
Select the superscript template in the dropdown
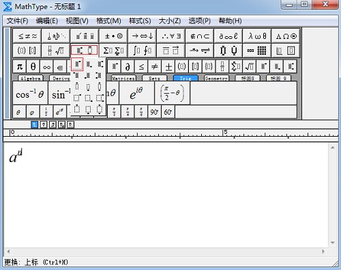[77, 64]
